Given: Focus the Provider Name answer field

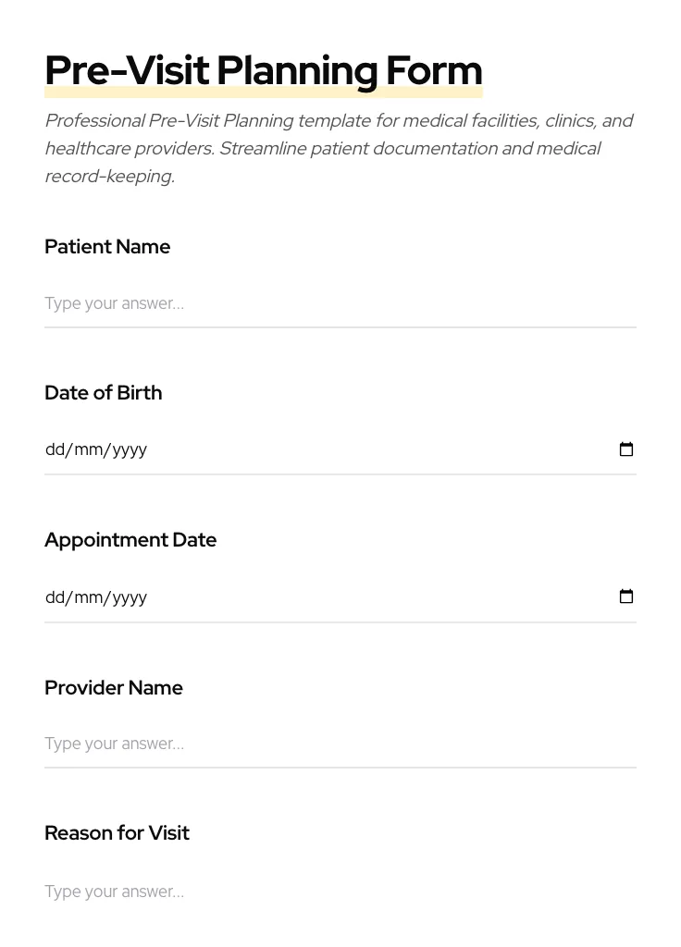Looking at the screenshot, I should tap(340, 744).
